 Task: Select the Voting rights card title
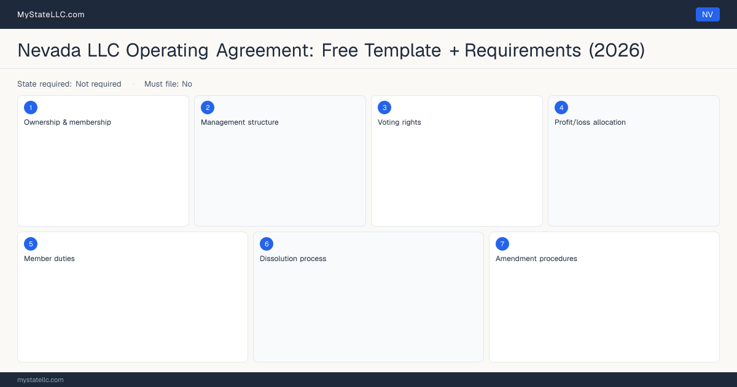399,122
